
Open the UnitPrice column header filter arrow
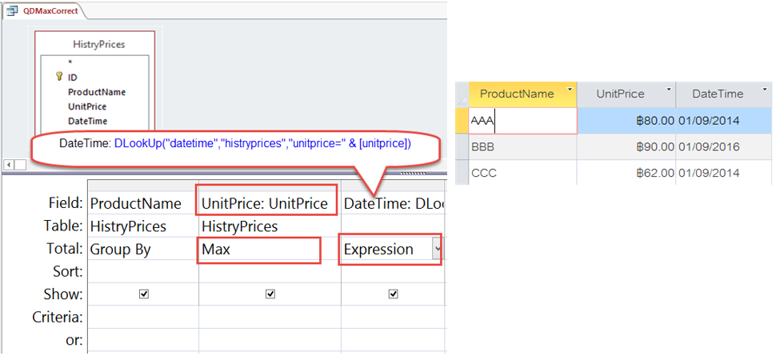tap(667, 89)
